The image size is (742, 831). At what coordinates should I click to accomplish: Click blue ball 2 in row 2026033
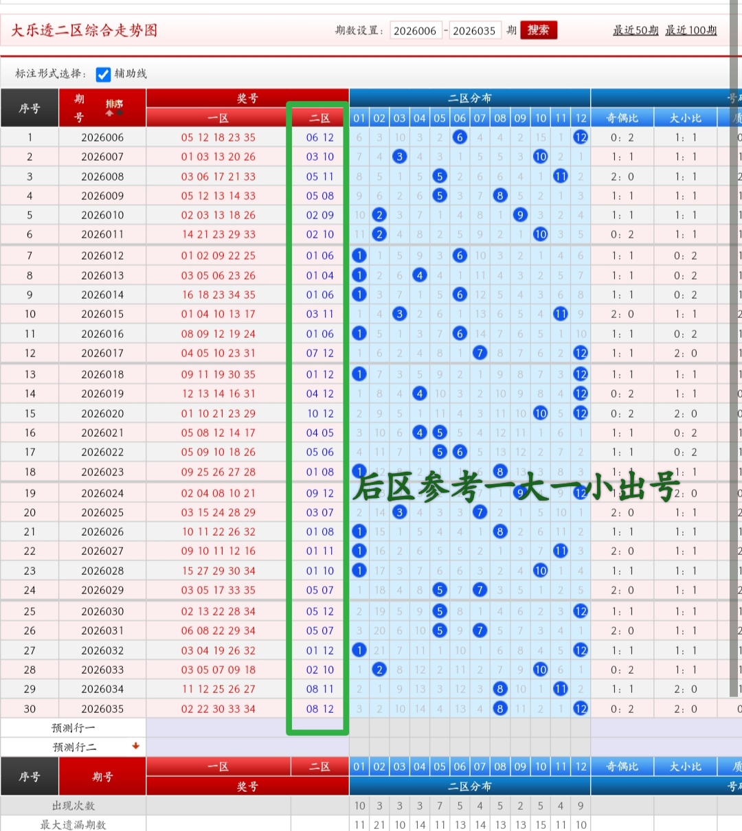379,670
